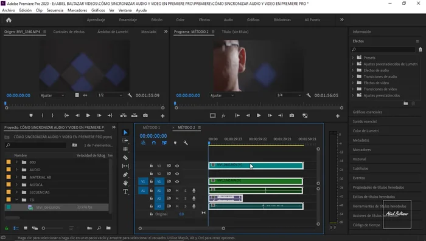Click find magnifier in Project panel footer
Viewport: 426px width, 241px height.
pos(99,228)
